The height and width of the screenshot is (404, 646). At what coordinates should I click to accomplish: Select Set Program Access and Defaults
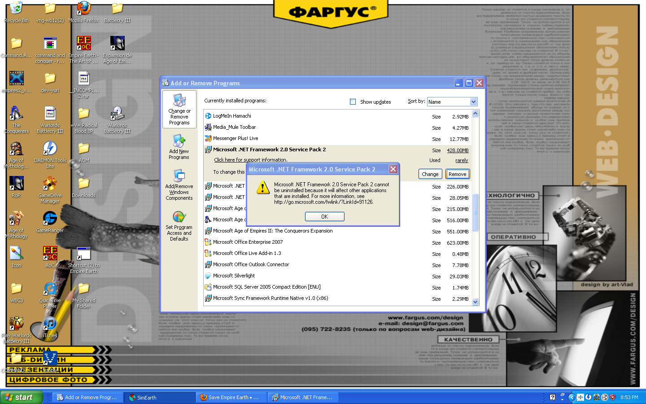point(179,226)
